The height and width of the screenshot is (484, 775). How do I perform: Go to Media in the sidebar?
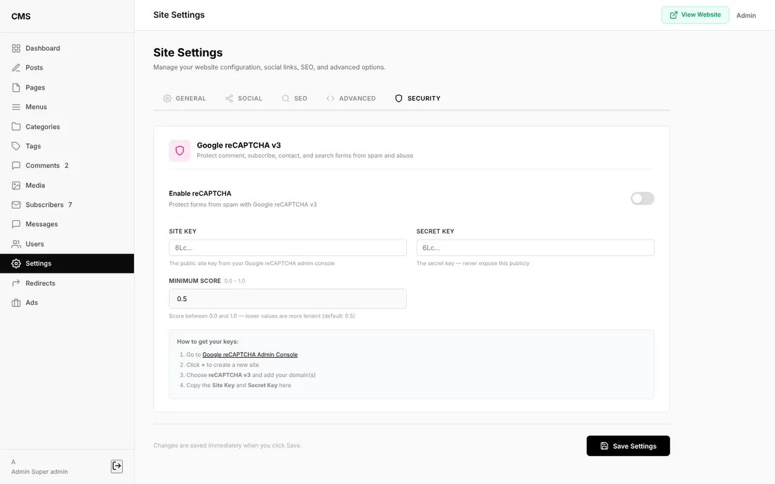[67, 185]
